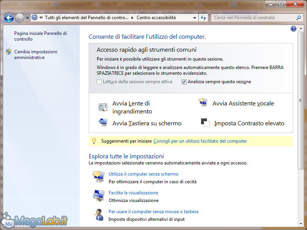Go back with the blue Back arrow
Screen dimensions: 307x230
point(9,18)
